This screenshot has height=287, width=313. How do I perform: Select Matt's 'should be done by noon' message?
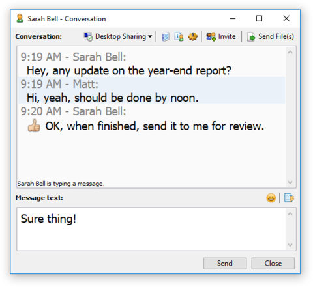point(113,98)
